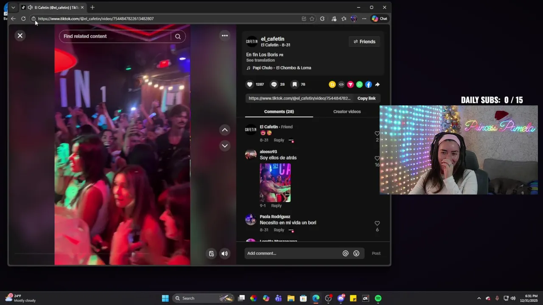Viewport: 543px width, 305px height.
Task: Open el_cafetin profile name
Action: click(272, 39)
